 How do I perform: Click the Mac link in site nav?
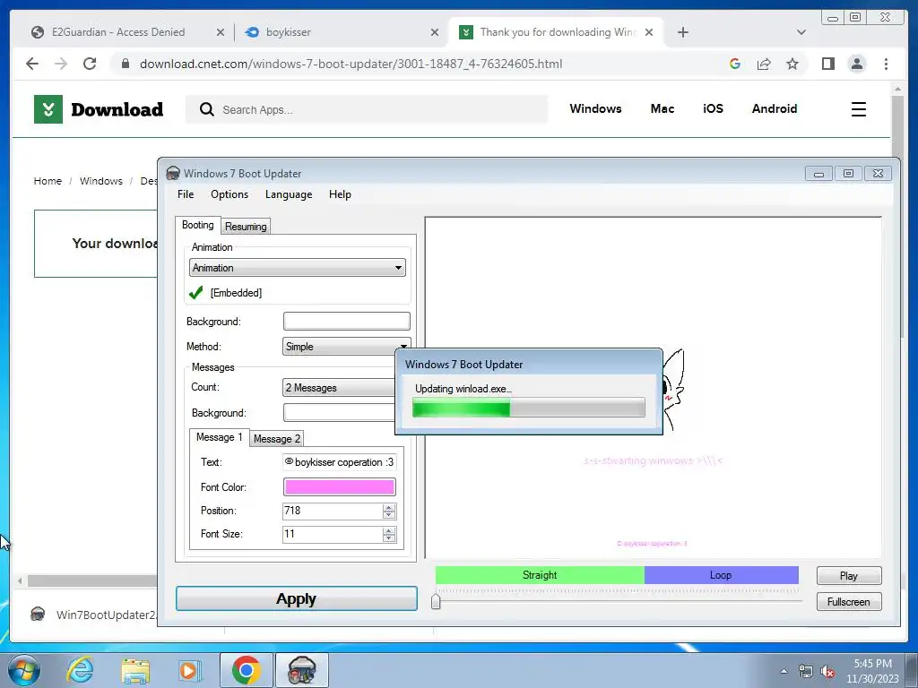(x=663, y=108)
